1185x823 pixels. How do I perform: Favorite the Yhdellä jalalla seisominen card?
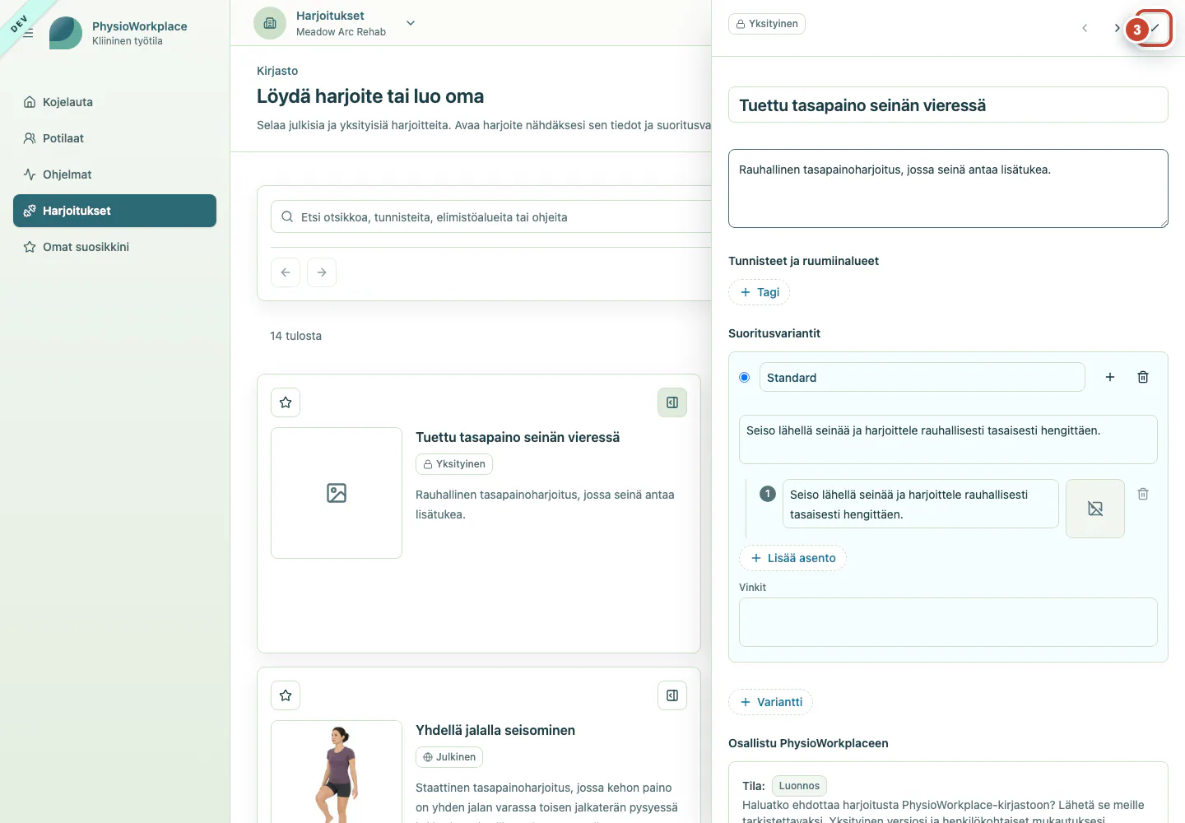pyautogui.click(x=286, y=695)
